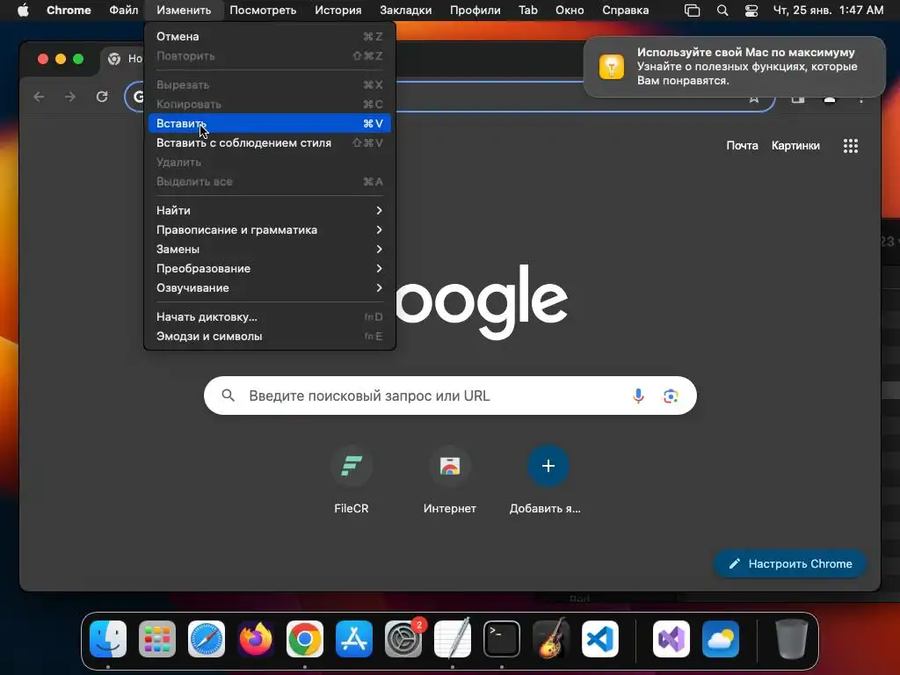Click the Google search input field
The image size is (900, 675).
[x=450, y=396]
